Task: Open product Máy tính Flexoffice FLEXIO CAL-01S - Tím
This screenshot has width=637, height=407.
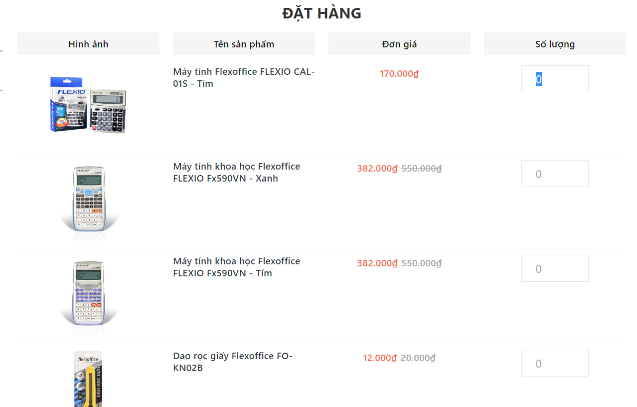Action: (x=244, y=78)
